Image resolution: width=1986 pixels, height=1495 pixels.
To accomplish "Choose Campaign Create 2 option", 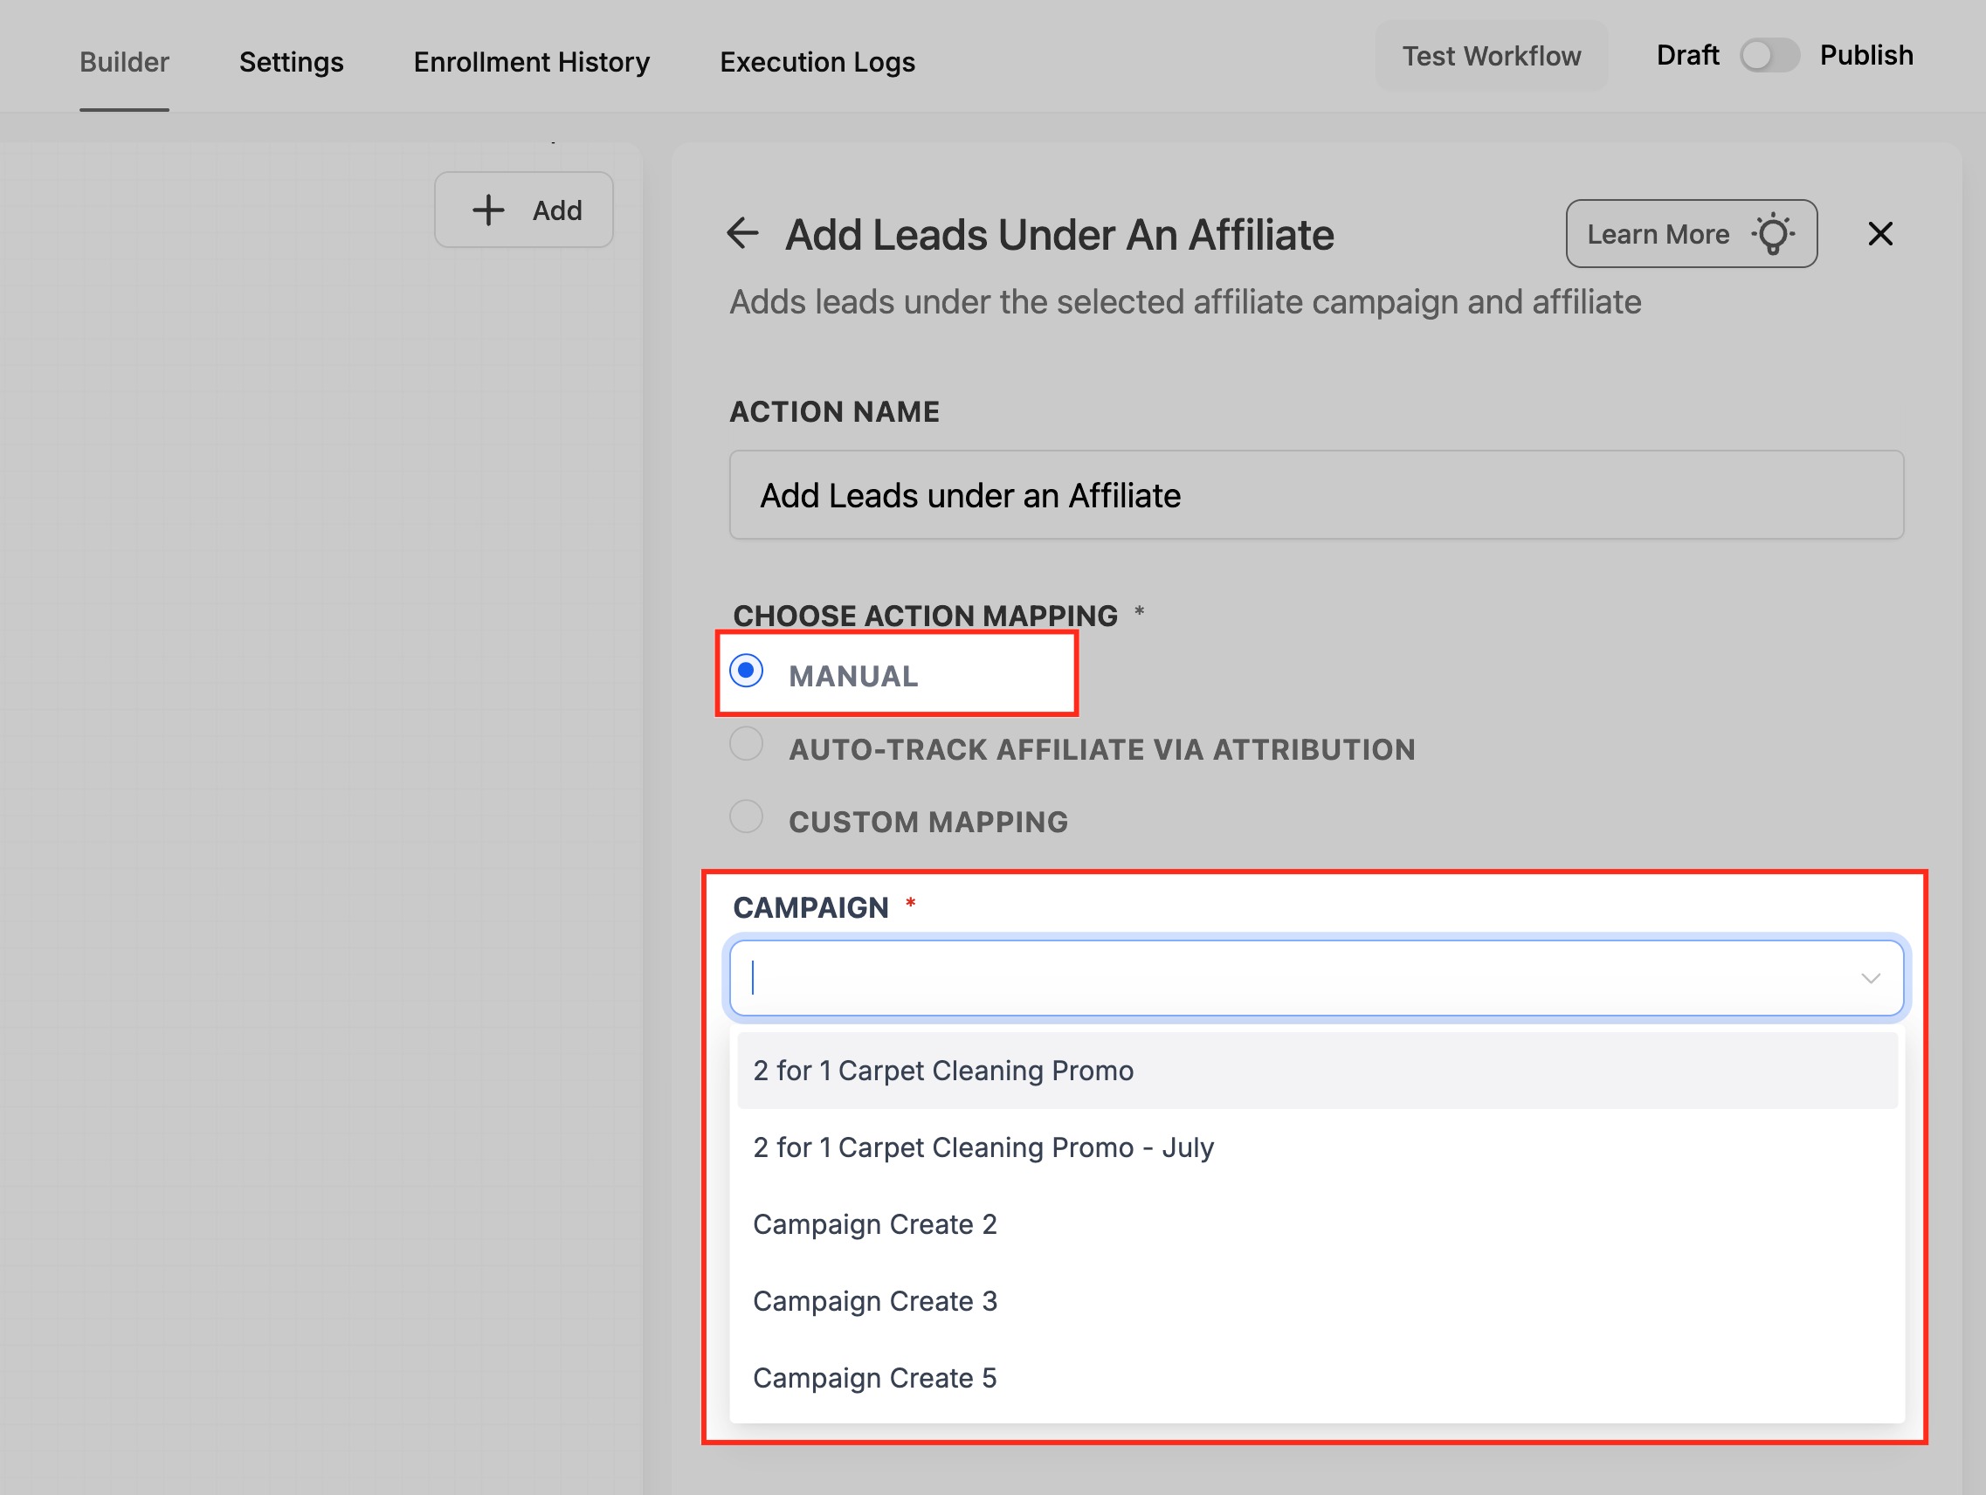I will 874,1225.
